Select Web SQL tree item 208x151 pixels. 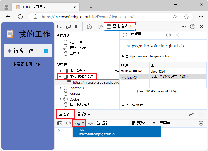pyautogui.click(x=75, y=94)
